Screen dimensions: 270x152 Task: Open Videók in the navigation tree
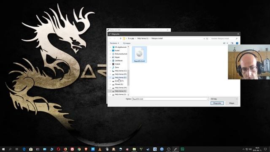[116, 64]
